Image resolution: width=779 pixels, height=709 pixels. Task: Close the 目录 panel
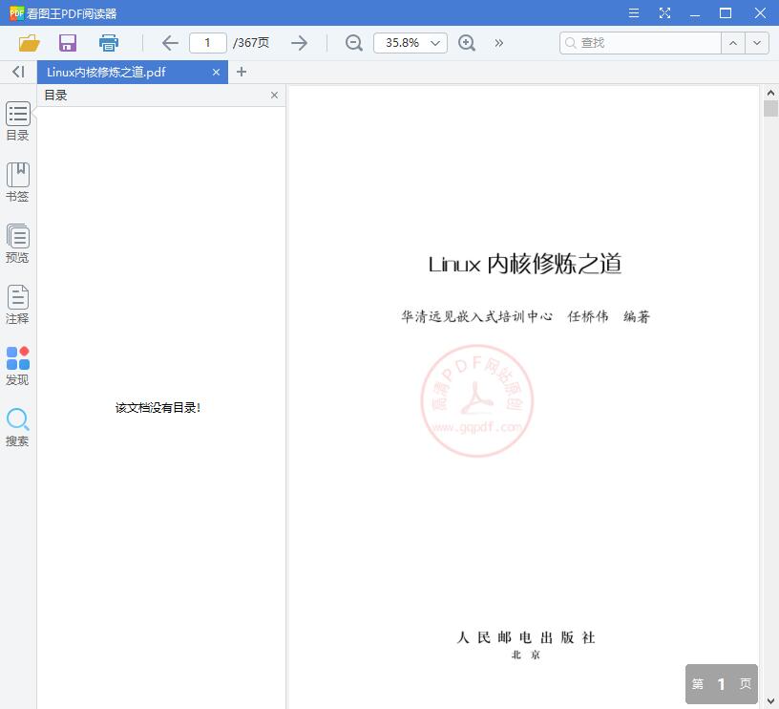(274, 95)
